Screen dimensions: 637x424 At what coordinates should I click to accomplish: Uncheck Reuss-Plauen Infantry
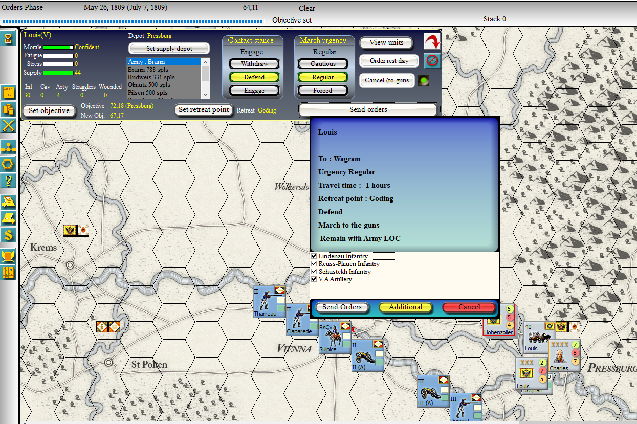(x=314, y=264)
